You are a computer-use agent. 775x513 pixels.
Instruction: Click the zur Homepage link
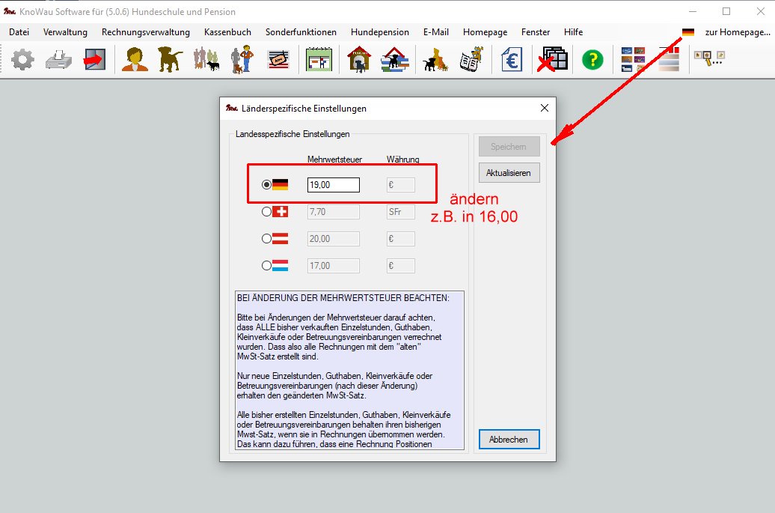point(737,32)
